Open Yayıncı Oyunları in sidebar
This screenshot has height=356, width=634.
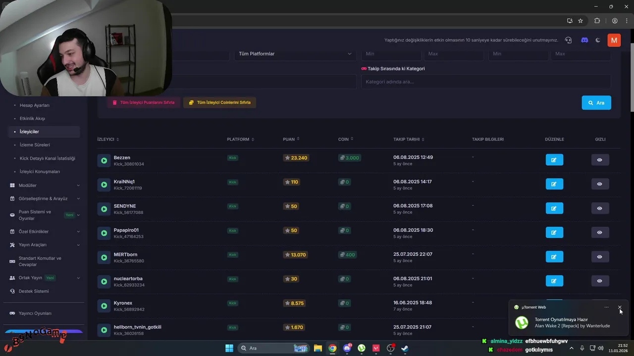tap(35, 313)
